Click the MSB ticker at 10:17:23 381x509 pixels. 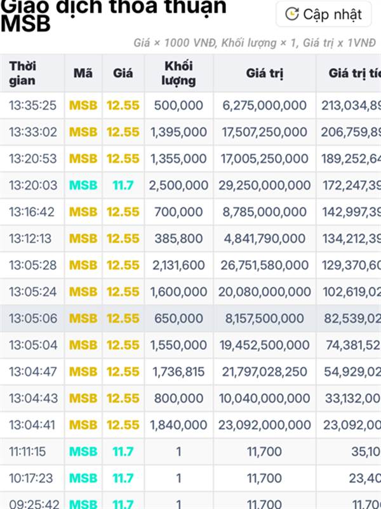[x=83, y=478]
